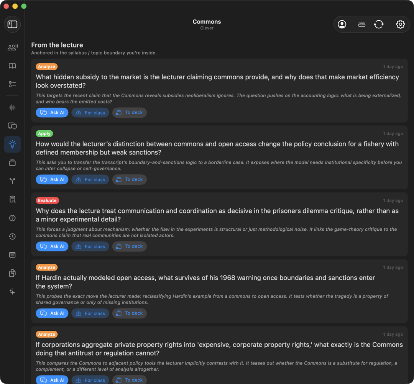Open the sparkles sidebar icon
This screenshot has width=414, height=384.
click(x=12, y=292)
